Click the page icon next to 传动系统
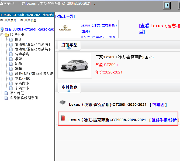 (x=11, y=54)
